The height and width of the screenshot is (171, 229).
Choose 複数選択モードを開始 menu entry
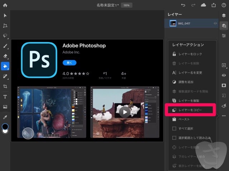tap(192, 92)
